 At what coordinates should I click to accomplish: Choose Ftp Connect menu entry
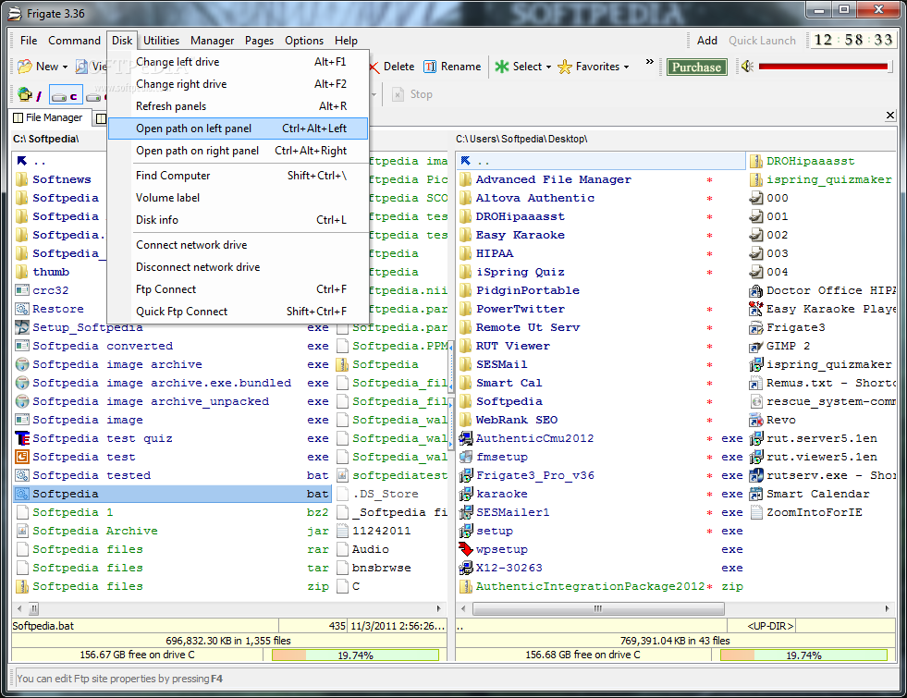(238, 289)
